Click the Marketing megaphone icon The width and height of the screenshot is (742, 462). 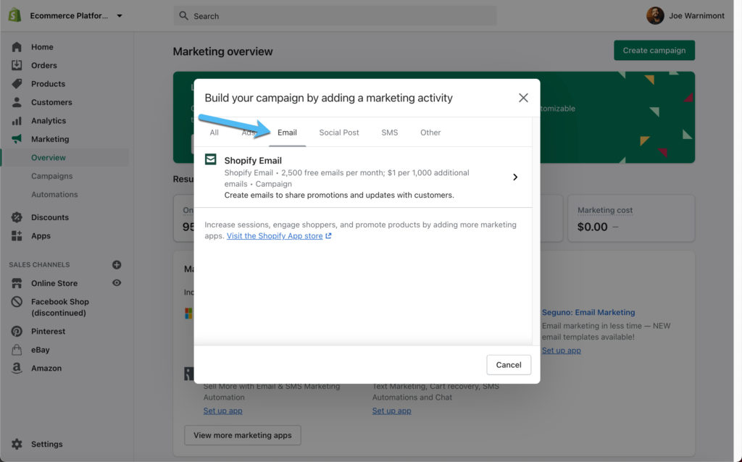tap(17, 139)
